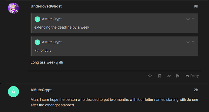Expand the '7th of July' quote
209x112 pixels.
click(188, 42)
